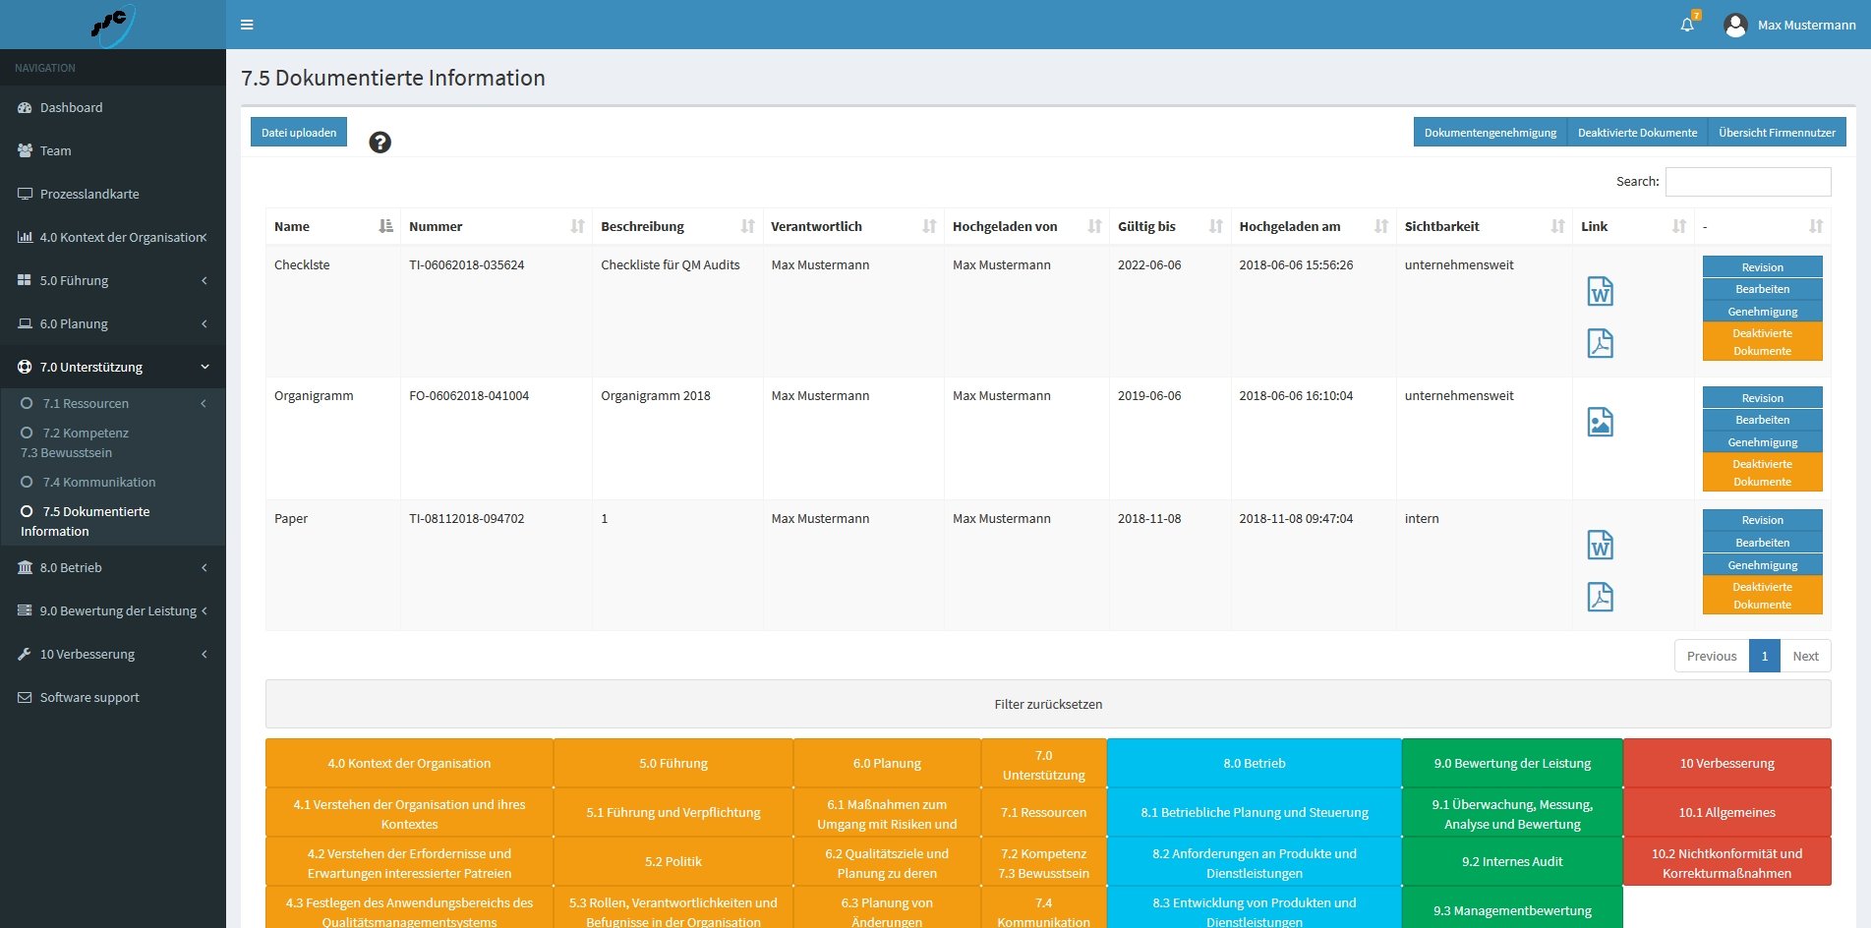Select page 1 in pagination

tap(1765, 656)
